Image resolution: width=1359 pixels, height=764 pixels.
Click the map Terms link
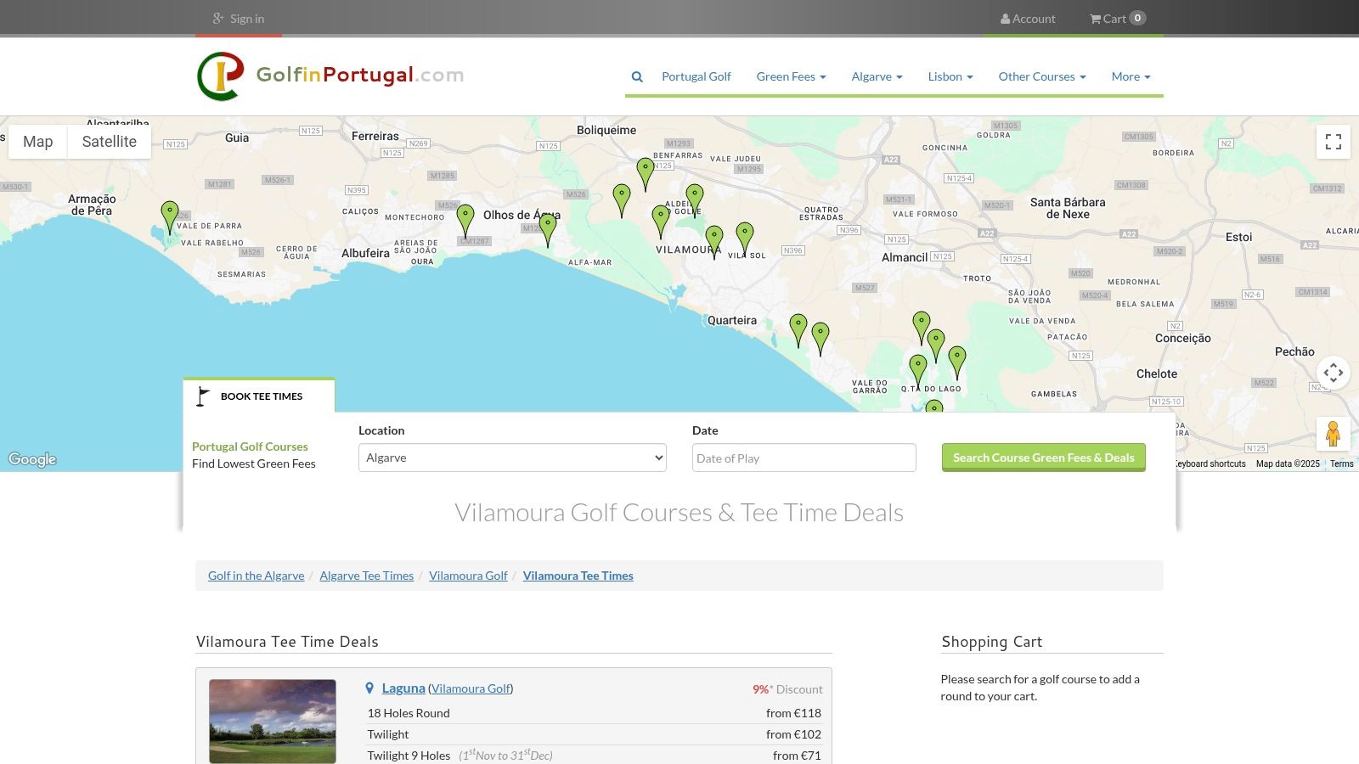point(1342,463)
